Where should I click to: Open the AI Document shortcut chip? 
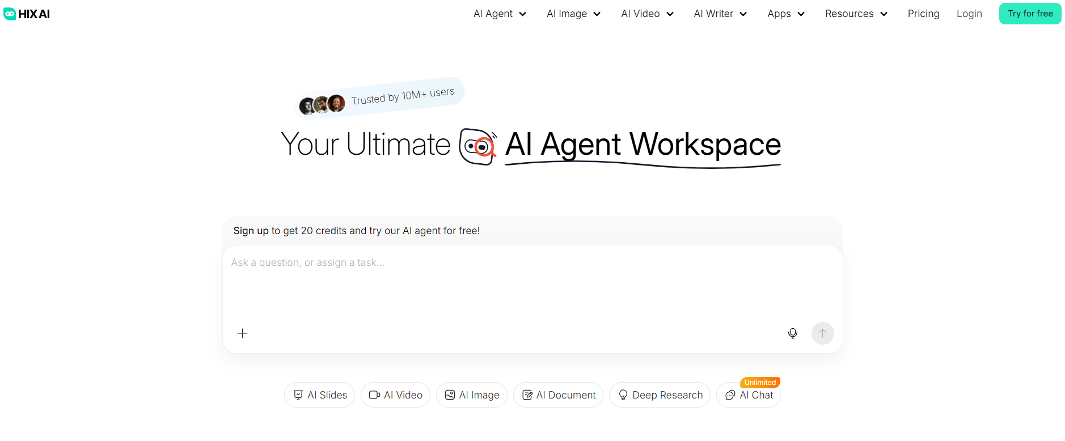(x=558, y=395)
